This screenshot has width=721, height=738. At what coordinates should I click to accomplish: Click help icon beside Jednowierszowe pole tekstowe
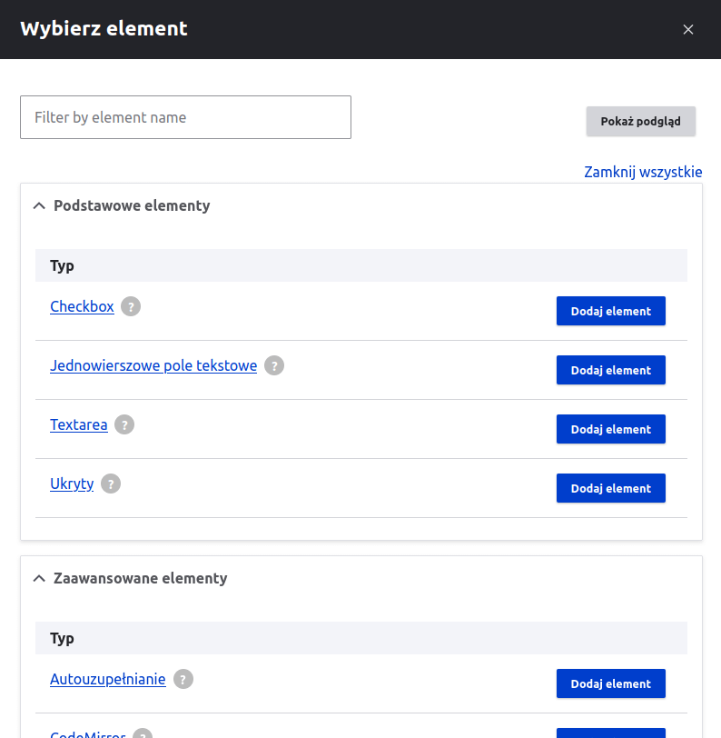(x=274, y=365)
